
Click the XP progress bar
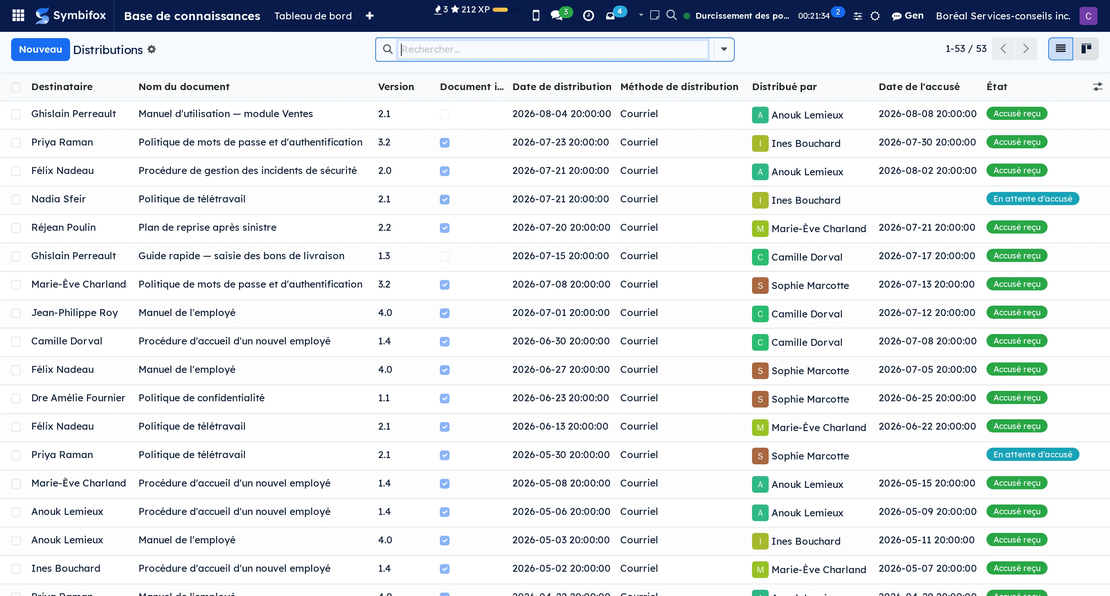coord(500,9)
